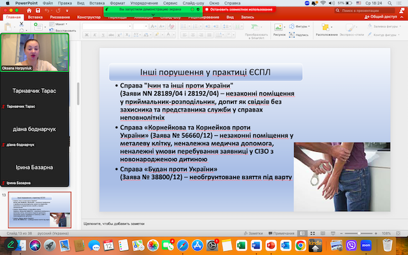Clear formatting with eraser A icon
The width and height of the screenshot is (408, 255).
tap(171, 26)
